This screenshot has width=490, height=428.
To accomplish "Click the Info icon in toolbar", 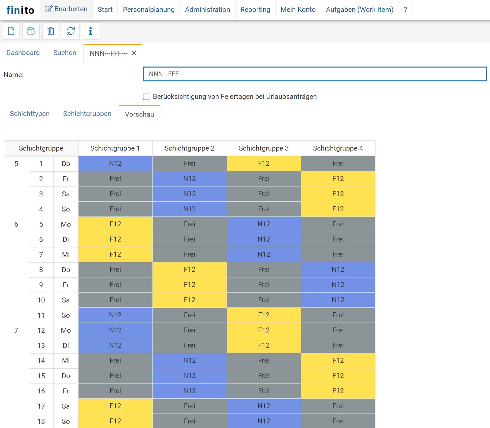I will click(90, 31).
